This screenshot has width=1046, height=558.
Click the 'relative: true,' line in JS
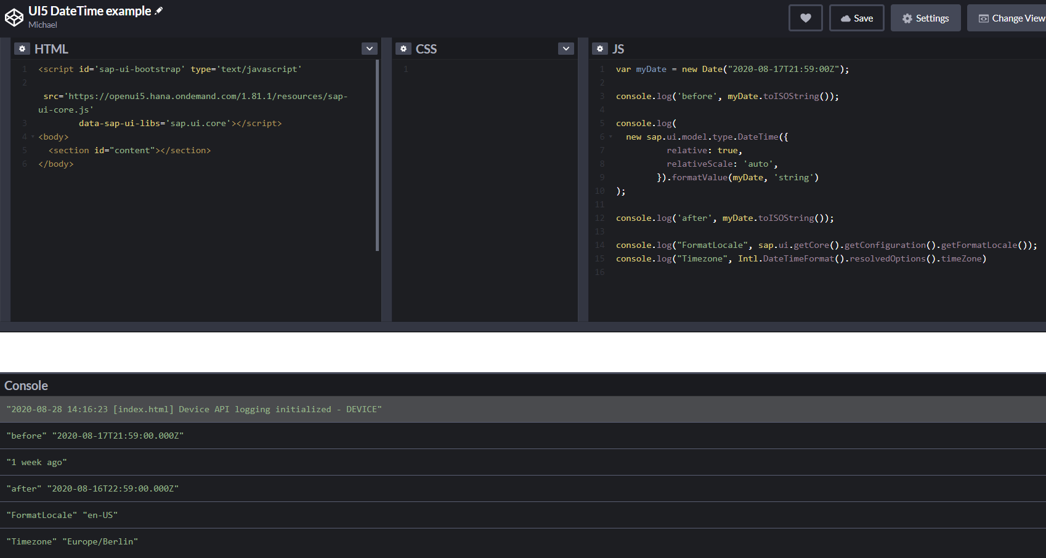tap(704, 150)
